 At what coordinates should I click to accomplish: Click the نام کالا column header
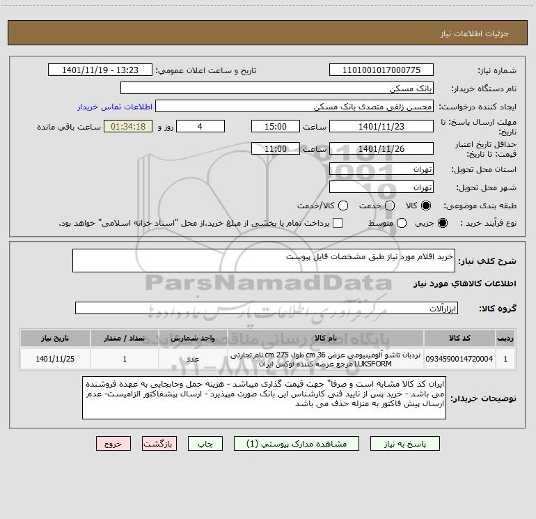point(326,338)
